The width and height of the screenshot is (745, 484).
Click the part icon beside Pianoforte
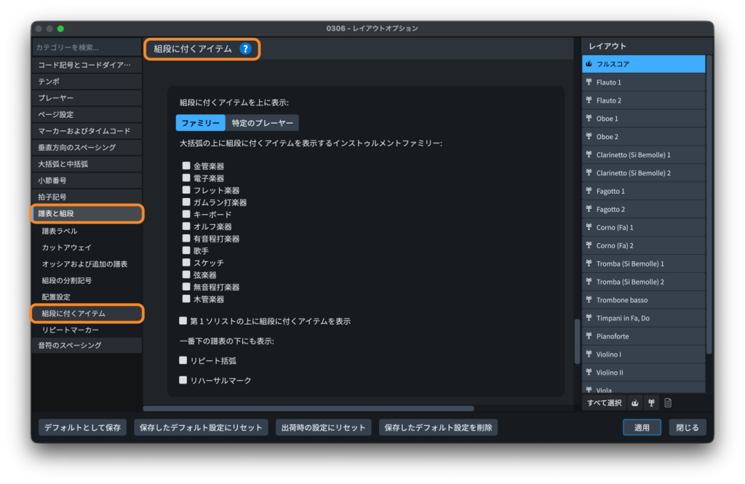click(x=589, y=336)
